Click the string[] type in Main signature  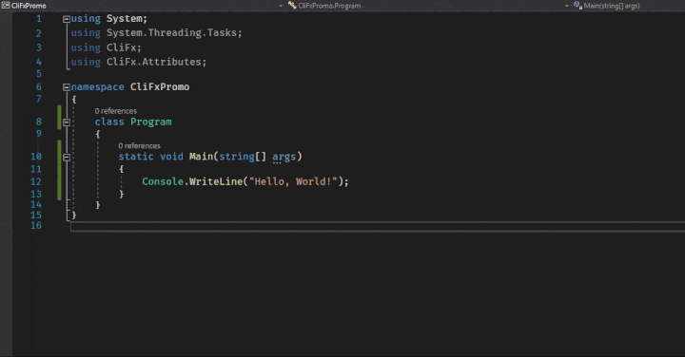(243, 157)
